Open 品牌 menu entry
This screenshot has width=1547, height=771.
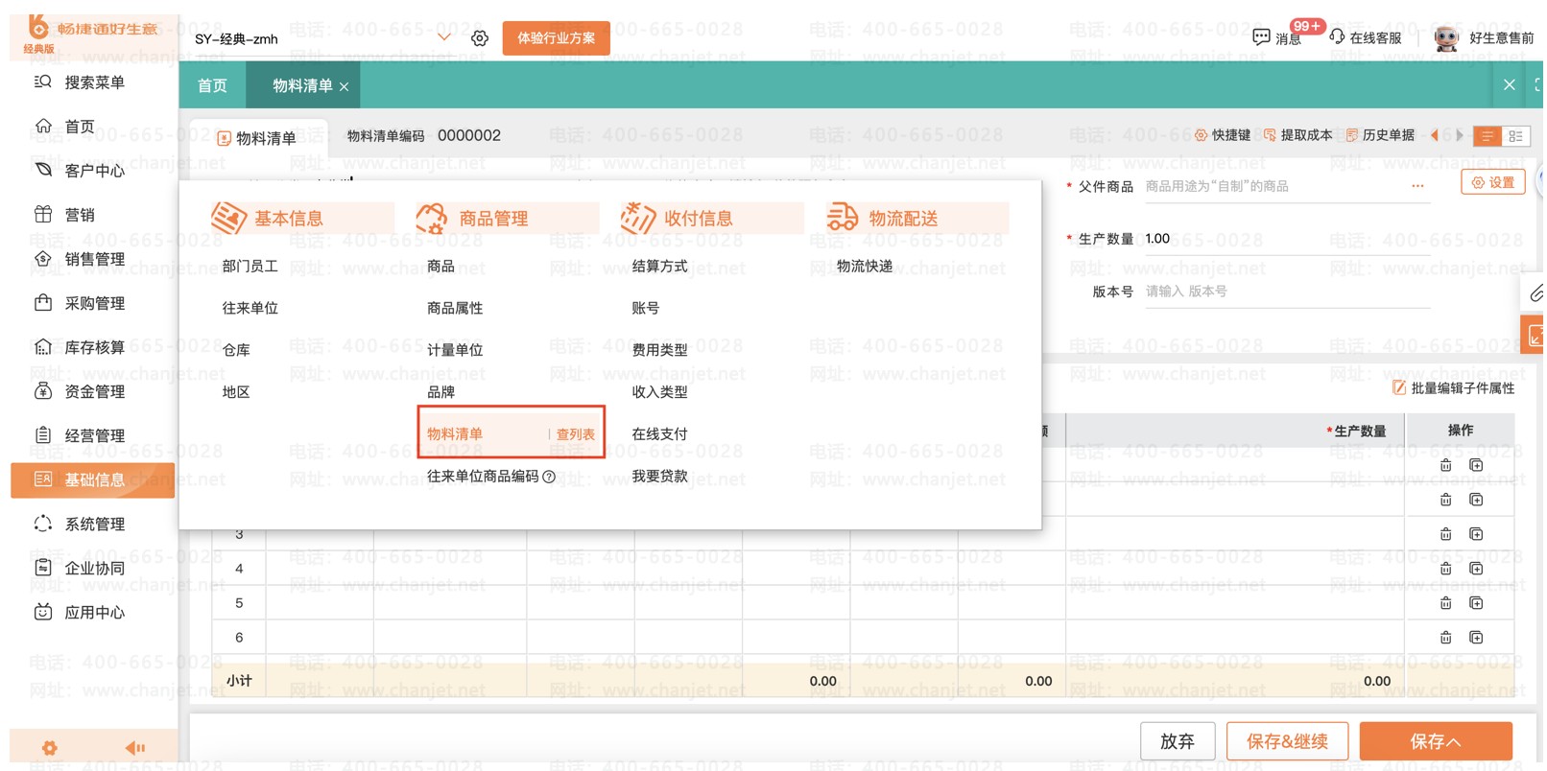[440, 392]
